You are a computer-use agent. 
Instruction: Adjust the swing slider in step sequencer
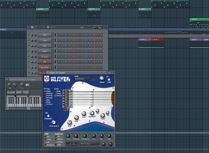(x=88, y=27)
